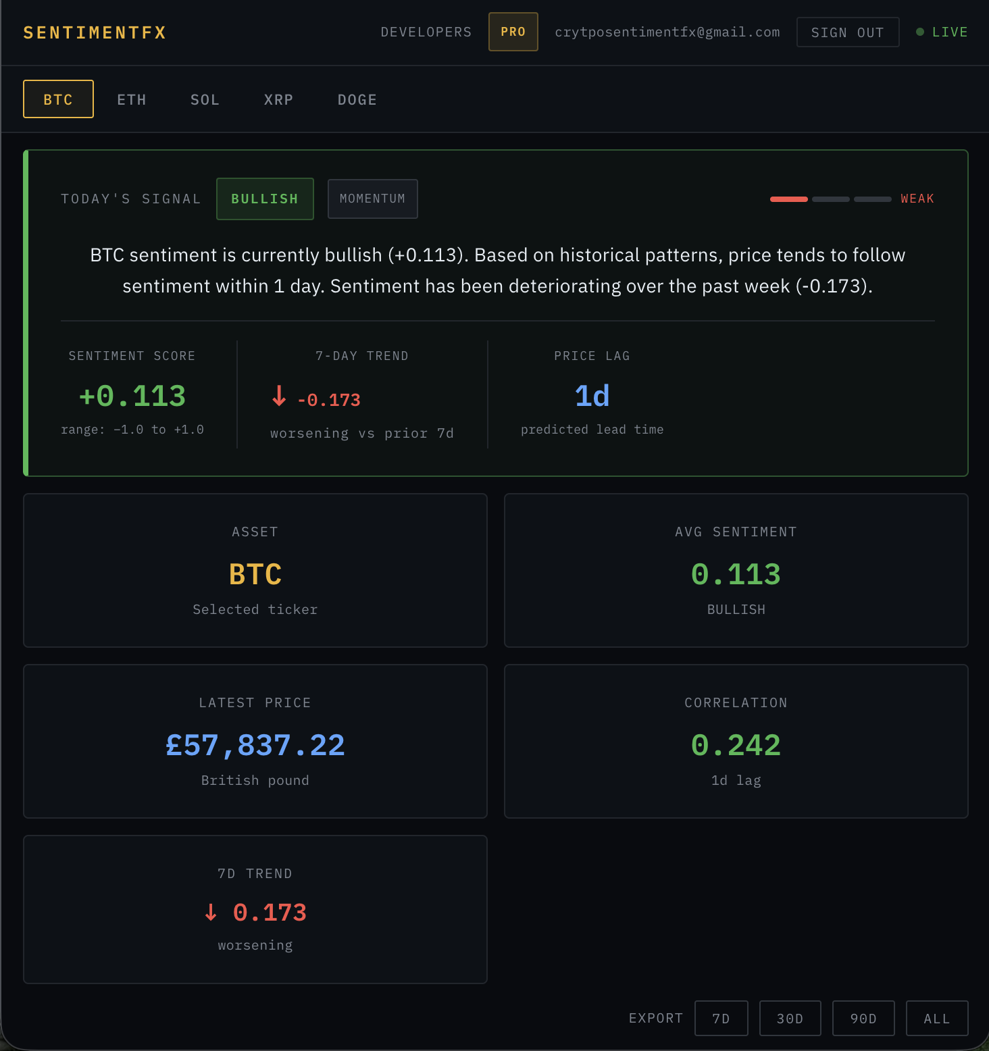989x1051 pixels.
Task: Click the CORRELATION card heading
Action: (736, 702)
